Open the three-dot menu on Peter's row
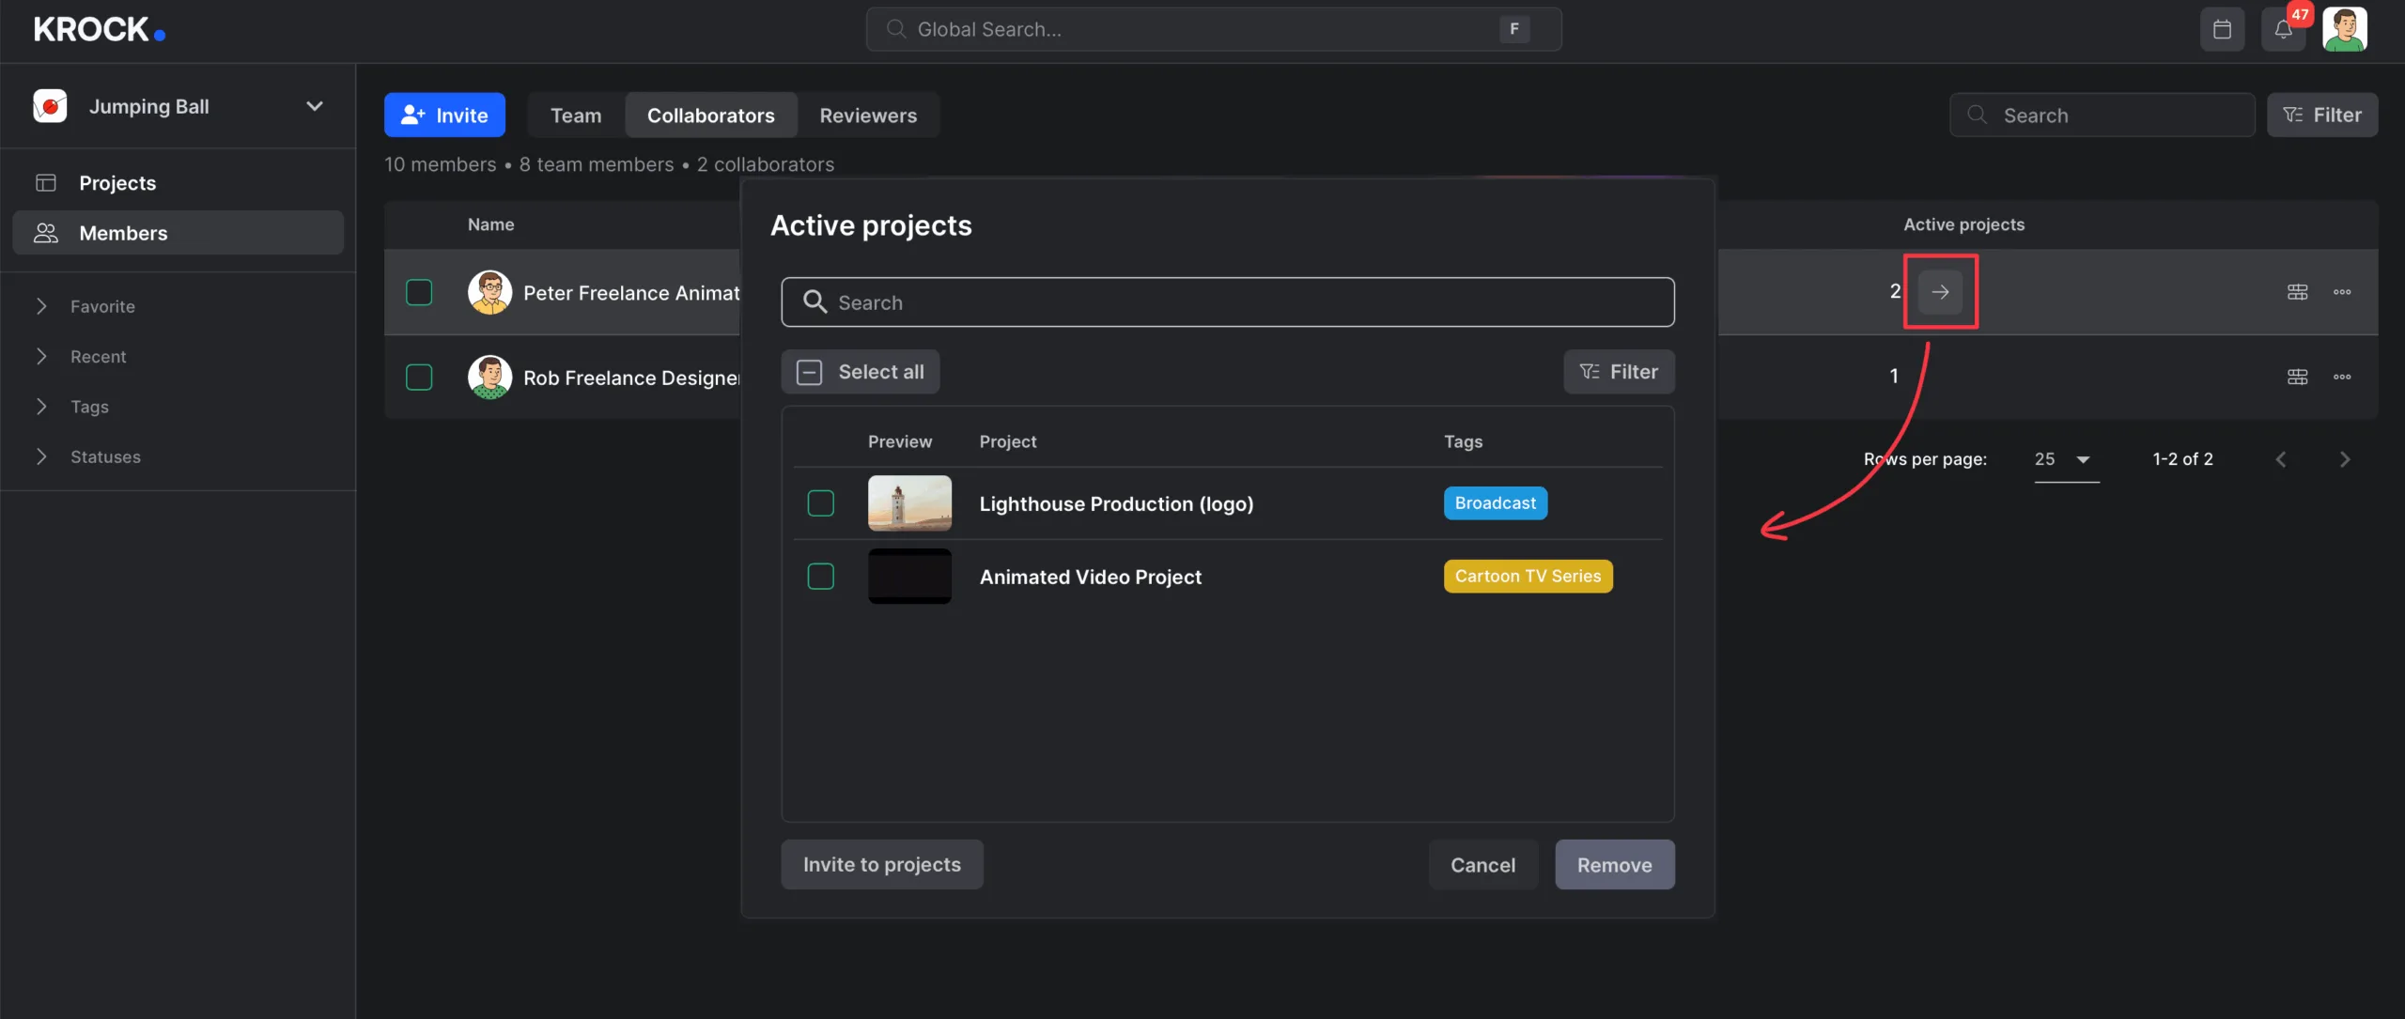Viewport: 2405px width, 1019px height. [2341, 292]
